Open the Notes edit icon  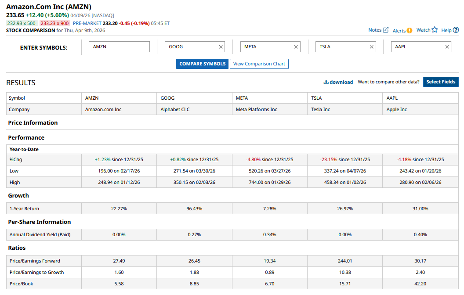pyautogui.click(x=386, y=30)
